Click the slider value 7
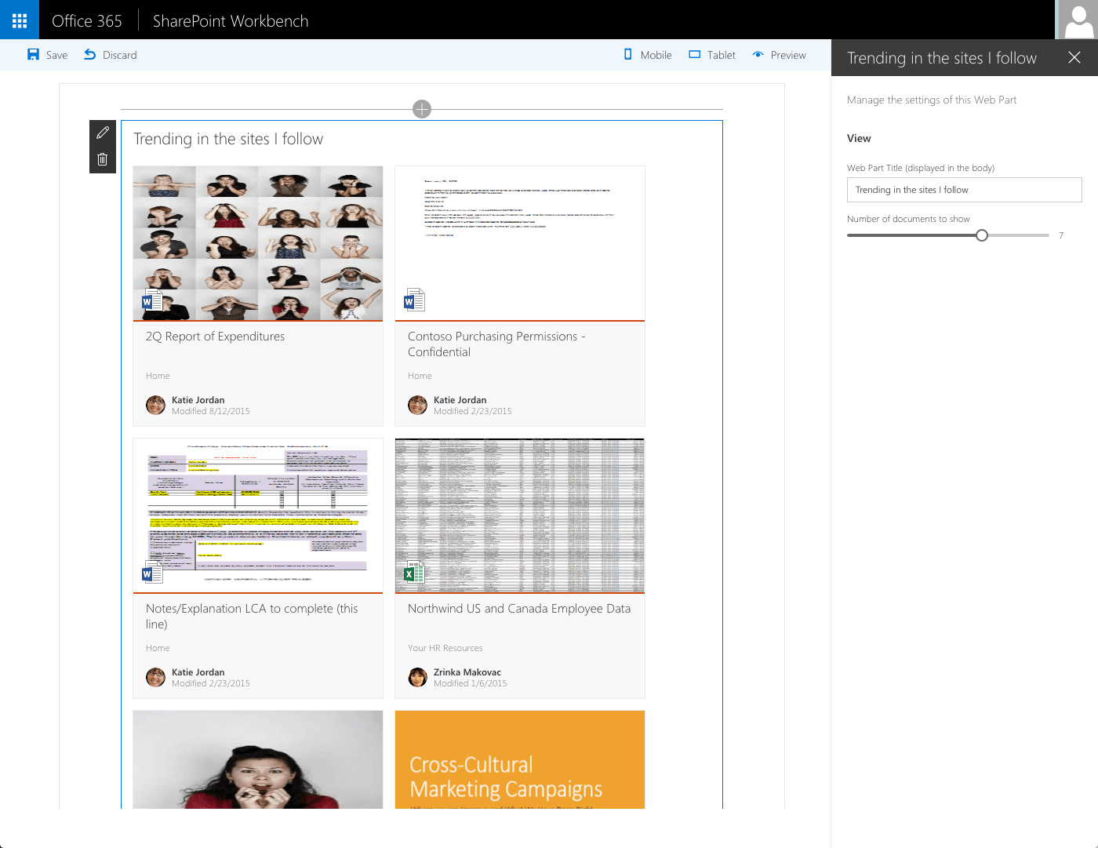 [x=1061, y=235]
